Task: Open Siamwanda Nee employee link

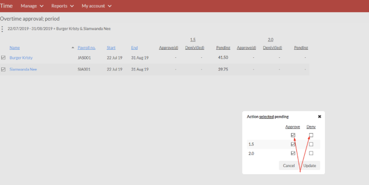Action: click(23, 69)
